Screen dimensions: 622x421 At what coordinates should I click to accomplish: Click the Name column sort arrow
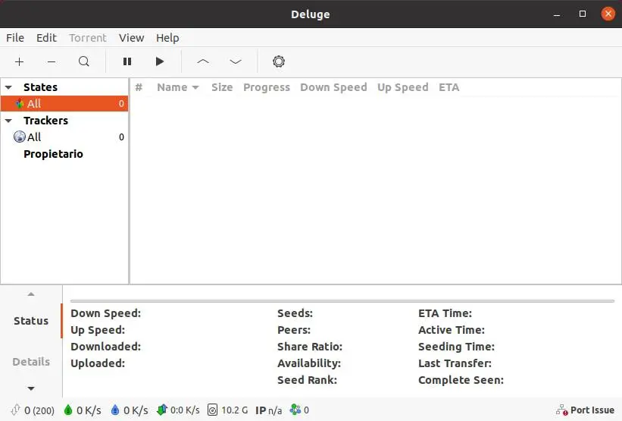pos(195,87)
